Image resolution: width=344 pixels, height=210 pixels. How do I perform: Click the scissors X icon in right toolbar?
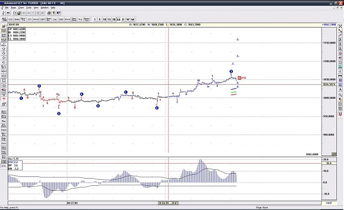pos(340,26)
